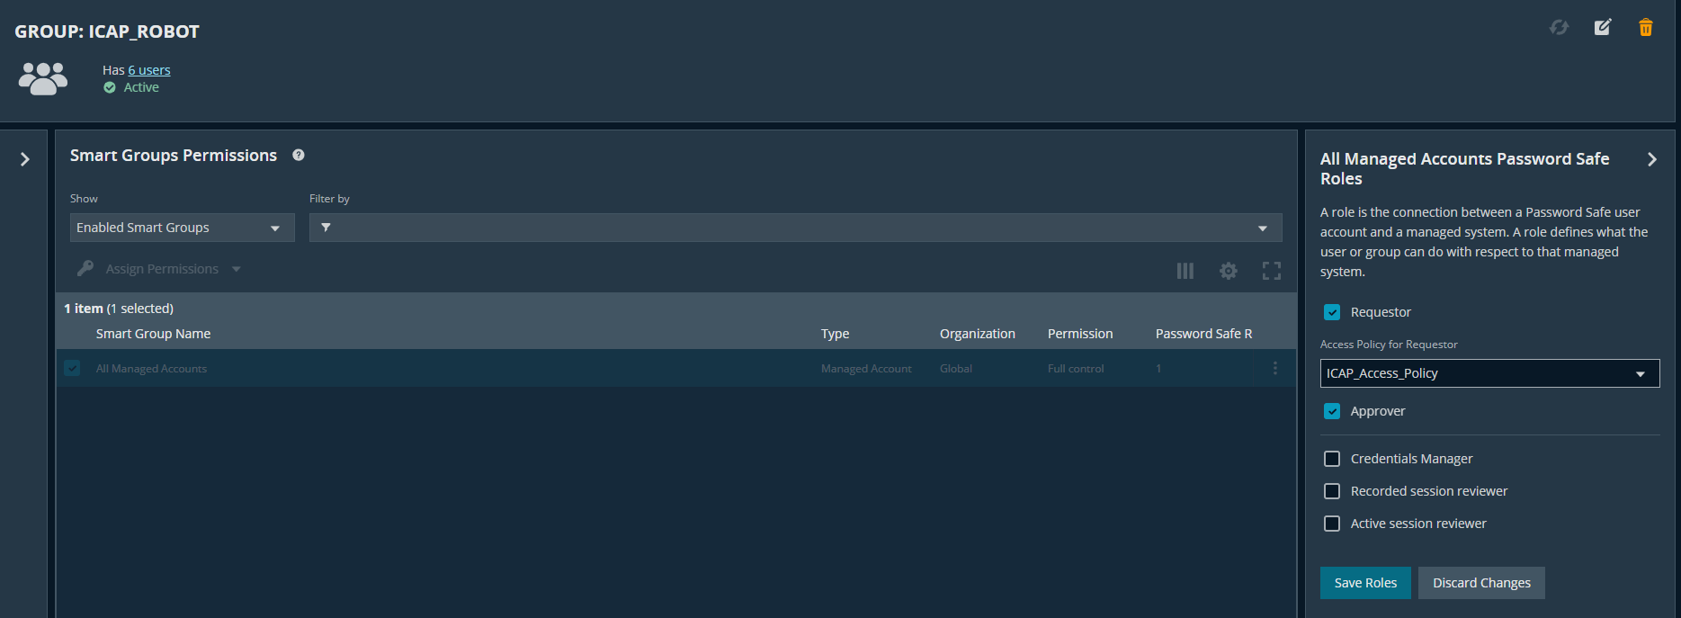
Task: Toggle fullscreen grid view icon
Action: (1272, 271)
